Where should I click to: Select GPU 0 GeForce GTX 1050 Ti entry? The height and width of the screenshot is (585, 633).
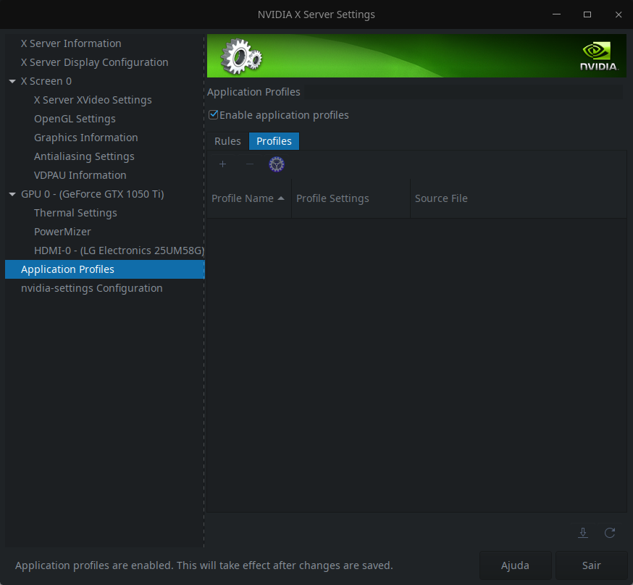93,194
